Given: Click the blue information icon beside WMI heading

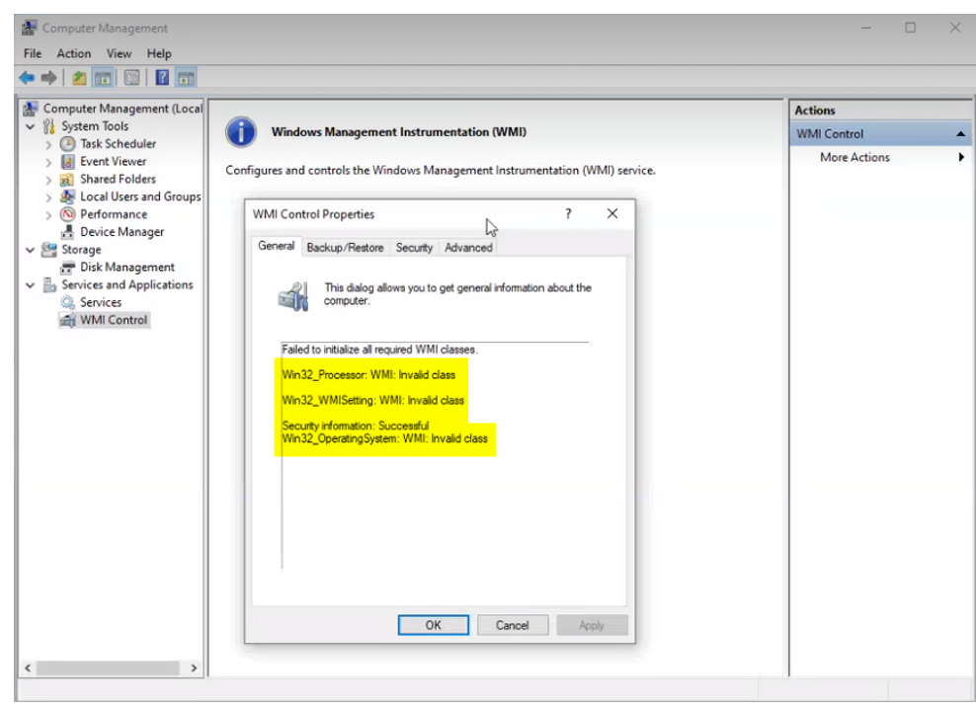Looking at the screenshot, I should click(x=241, y=132).
